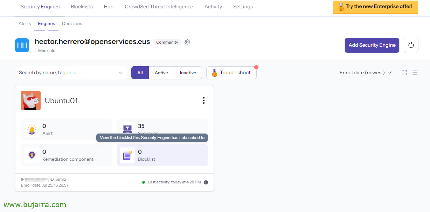
Task: Click the green active status dot
Action: 144,182
